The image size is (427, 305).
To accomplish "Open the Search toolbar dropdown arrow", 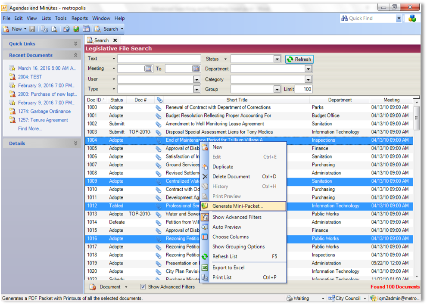I will tap(122, 29).
